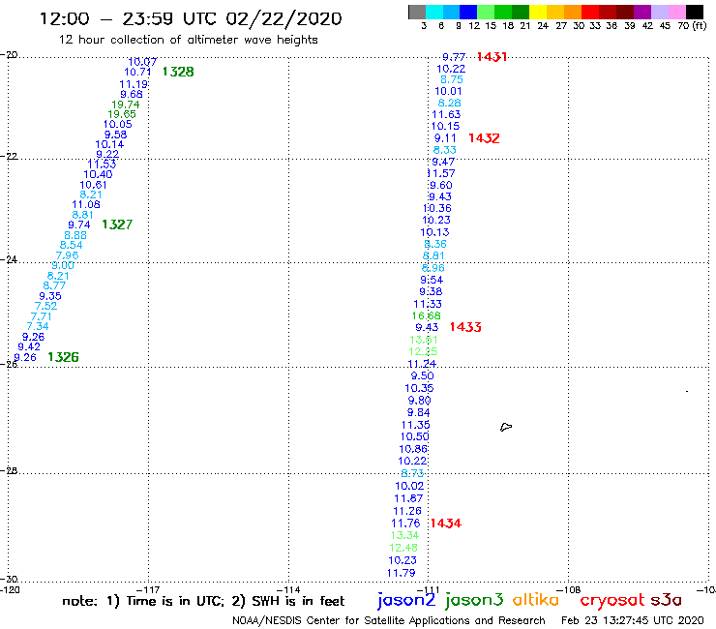Image resolution: width=716 pixels, height=629 pixels.
Task: Click the cryosat legend label
Action: (x=612, y=600)
